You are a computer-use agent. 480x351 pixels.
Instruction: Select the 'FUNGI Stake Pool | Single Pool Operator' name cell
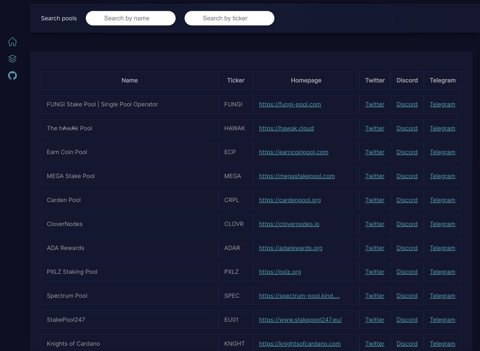pos(130,104)
